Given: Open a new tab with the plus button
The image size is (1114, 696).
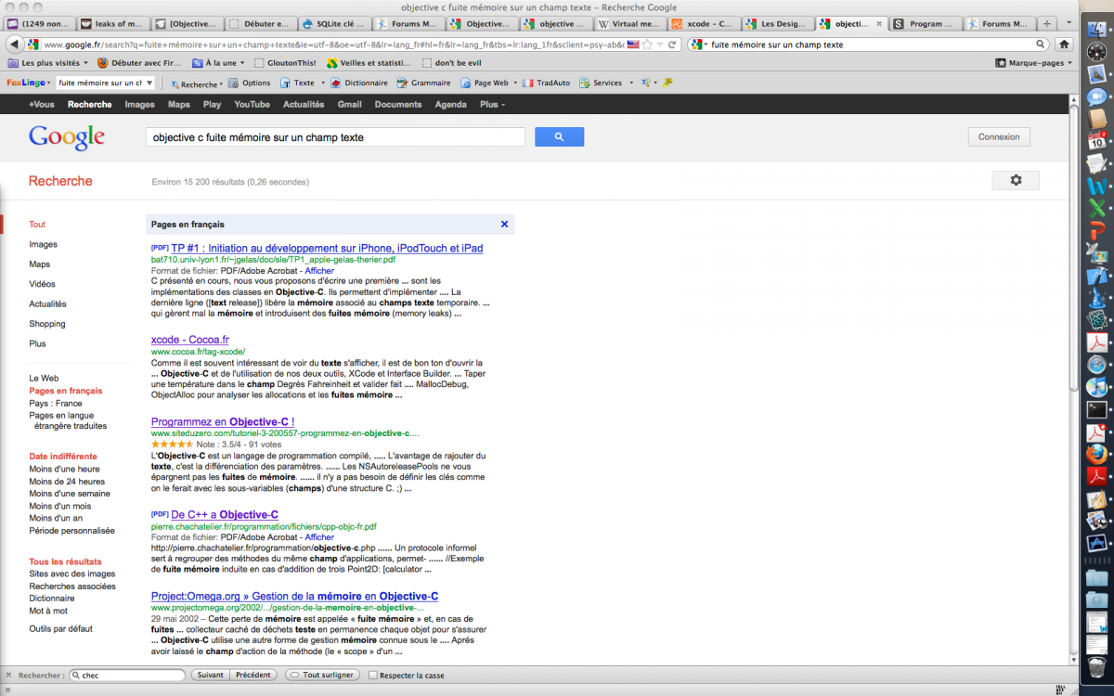Looking at the screenshot, I should (x=1047, y=23).
